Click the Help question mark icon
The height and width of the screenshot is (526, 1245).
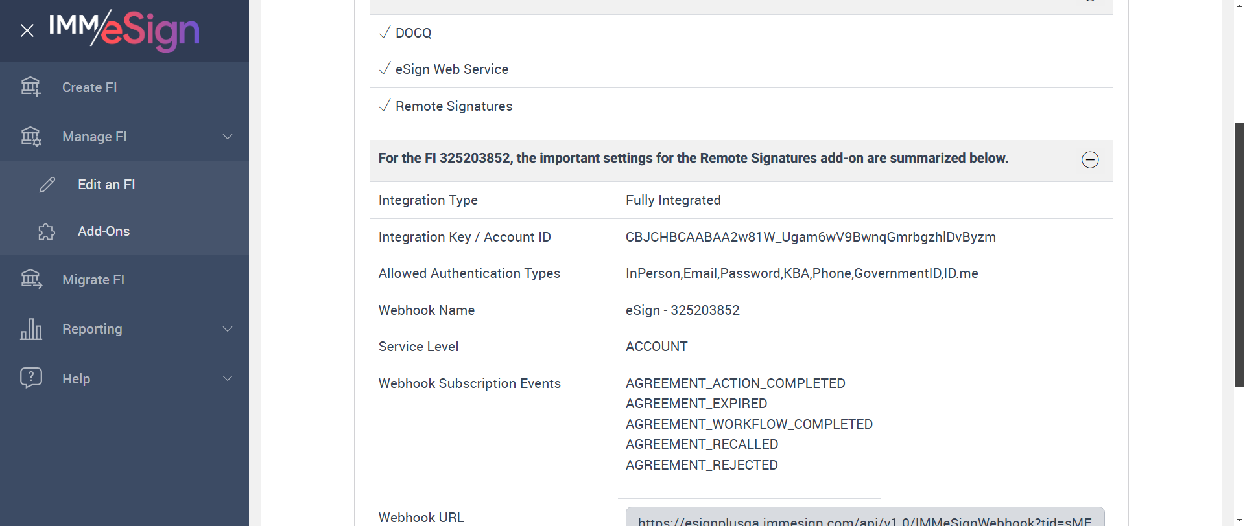click(x=30, y=378)
